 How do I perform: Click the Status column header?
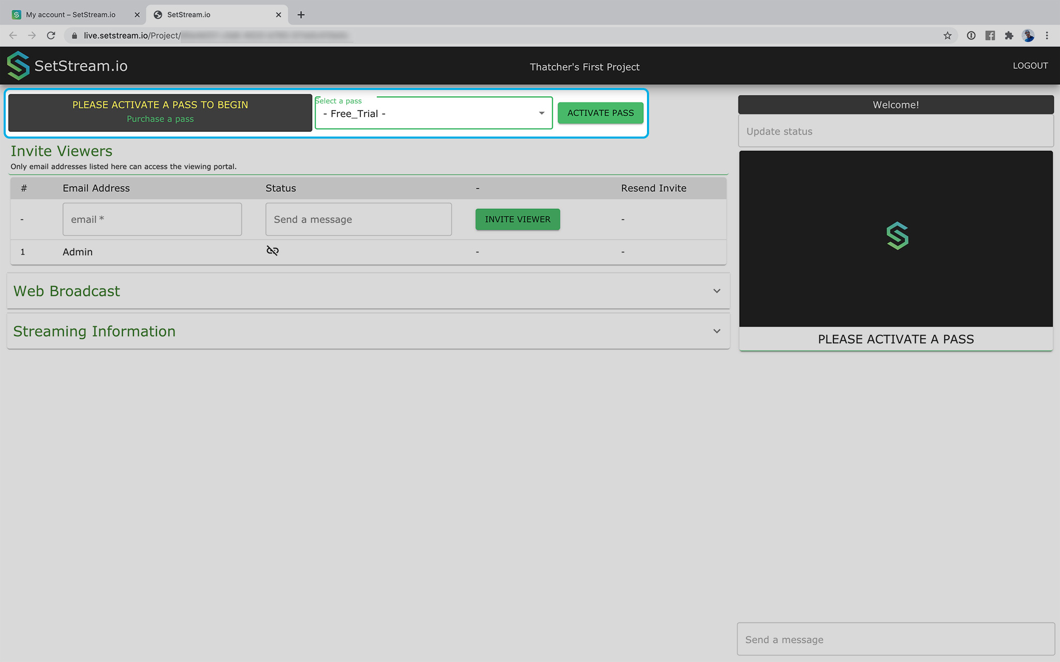tap(281, 188)
